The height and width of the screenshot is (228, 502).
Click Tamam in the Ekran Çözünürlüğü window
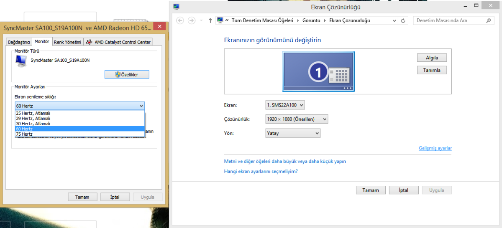[371, 190]
